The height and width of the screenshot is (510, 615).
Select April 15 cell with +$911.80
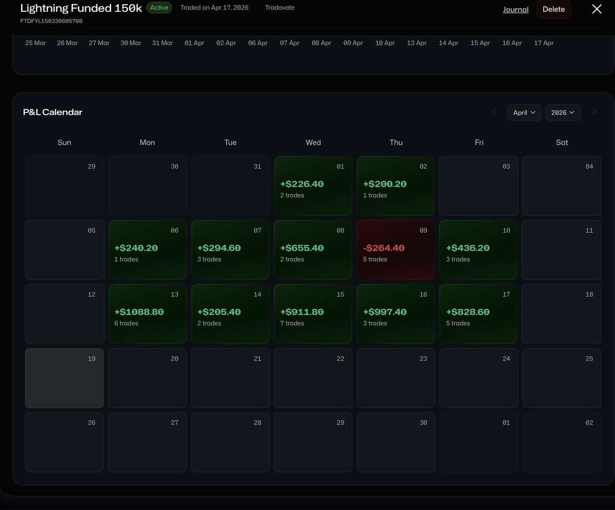(x=313, y=314)
